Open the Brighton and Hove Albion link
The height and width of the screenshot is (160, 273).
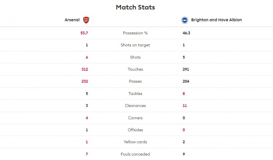point(217,20)
